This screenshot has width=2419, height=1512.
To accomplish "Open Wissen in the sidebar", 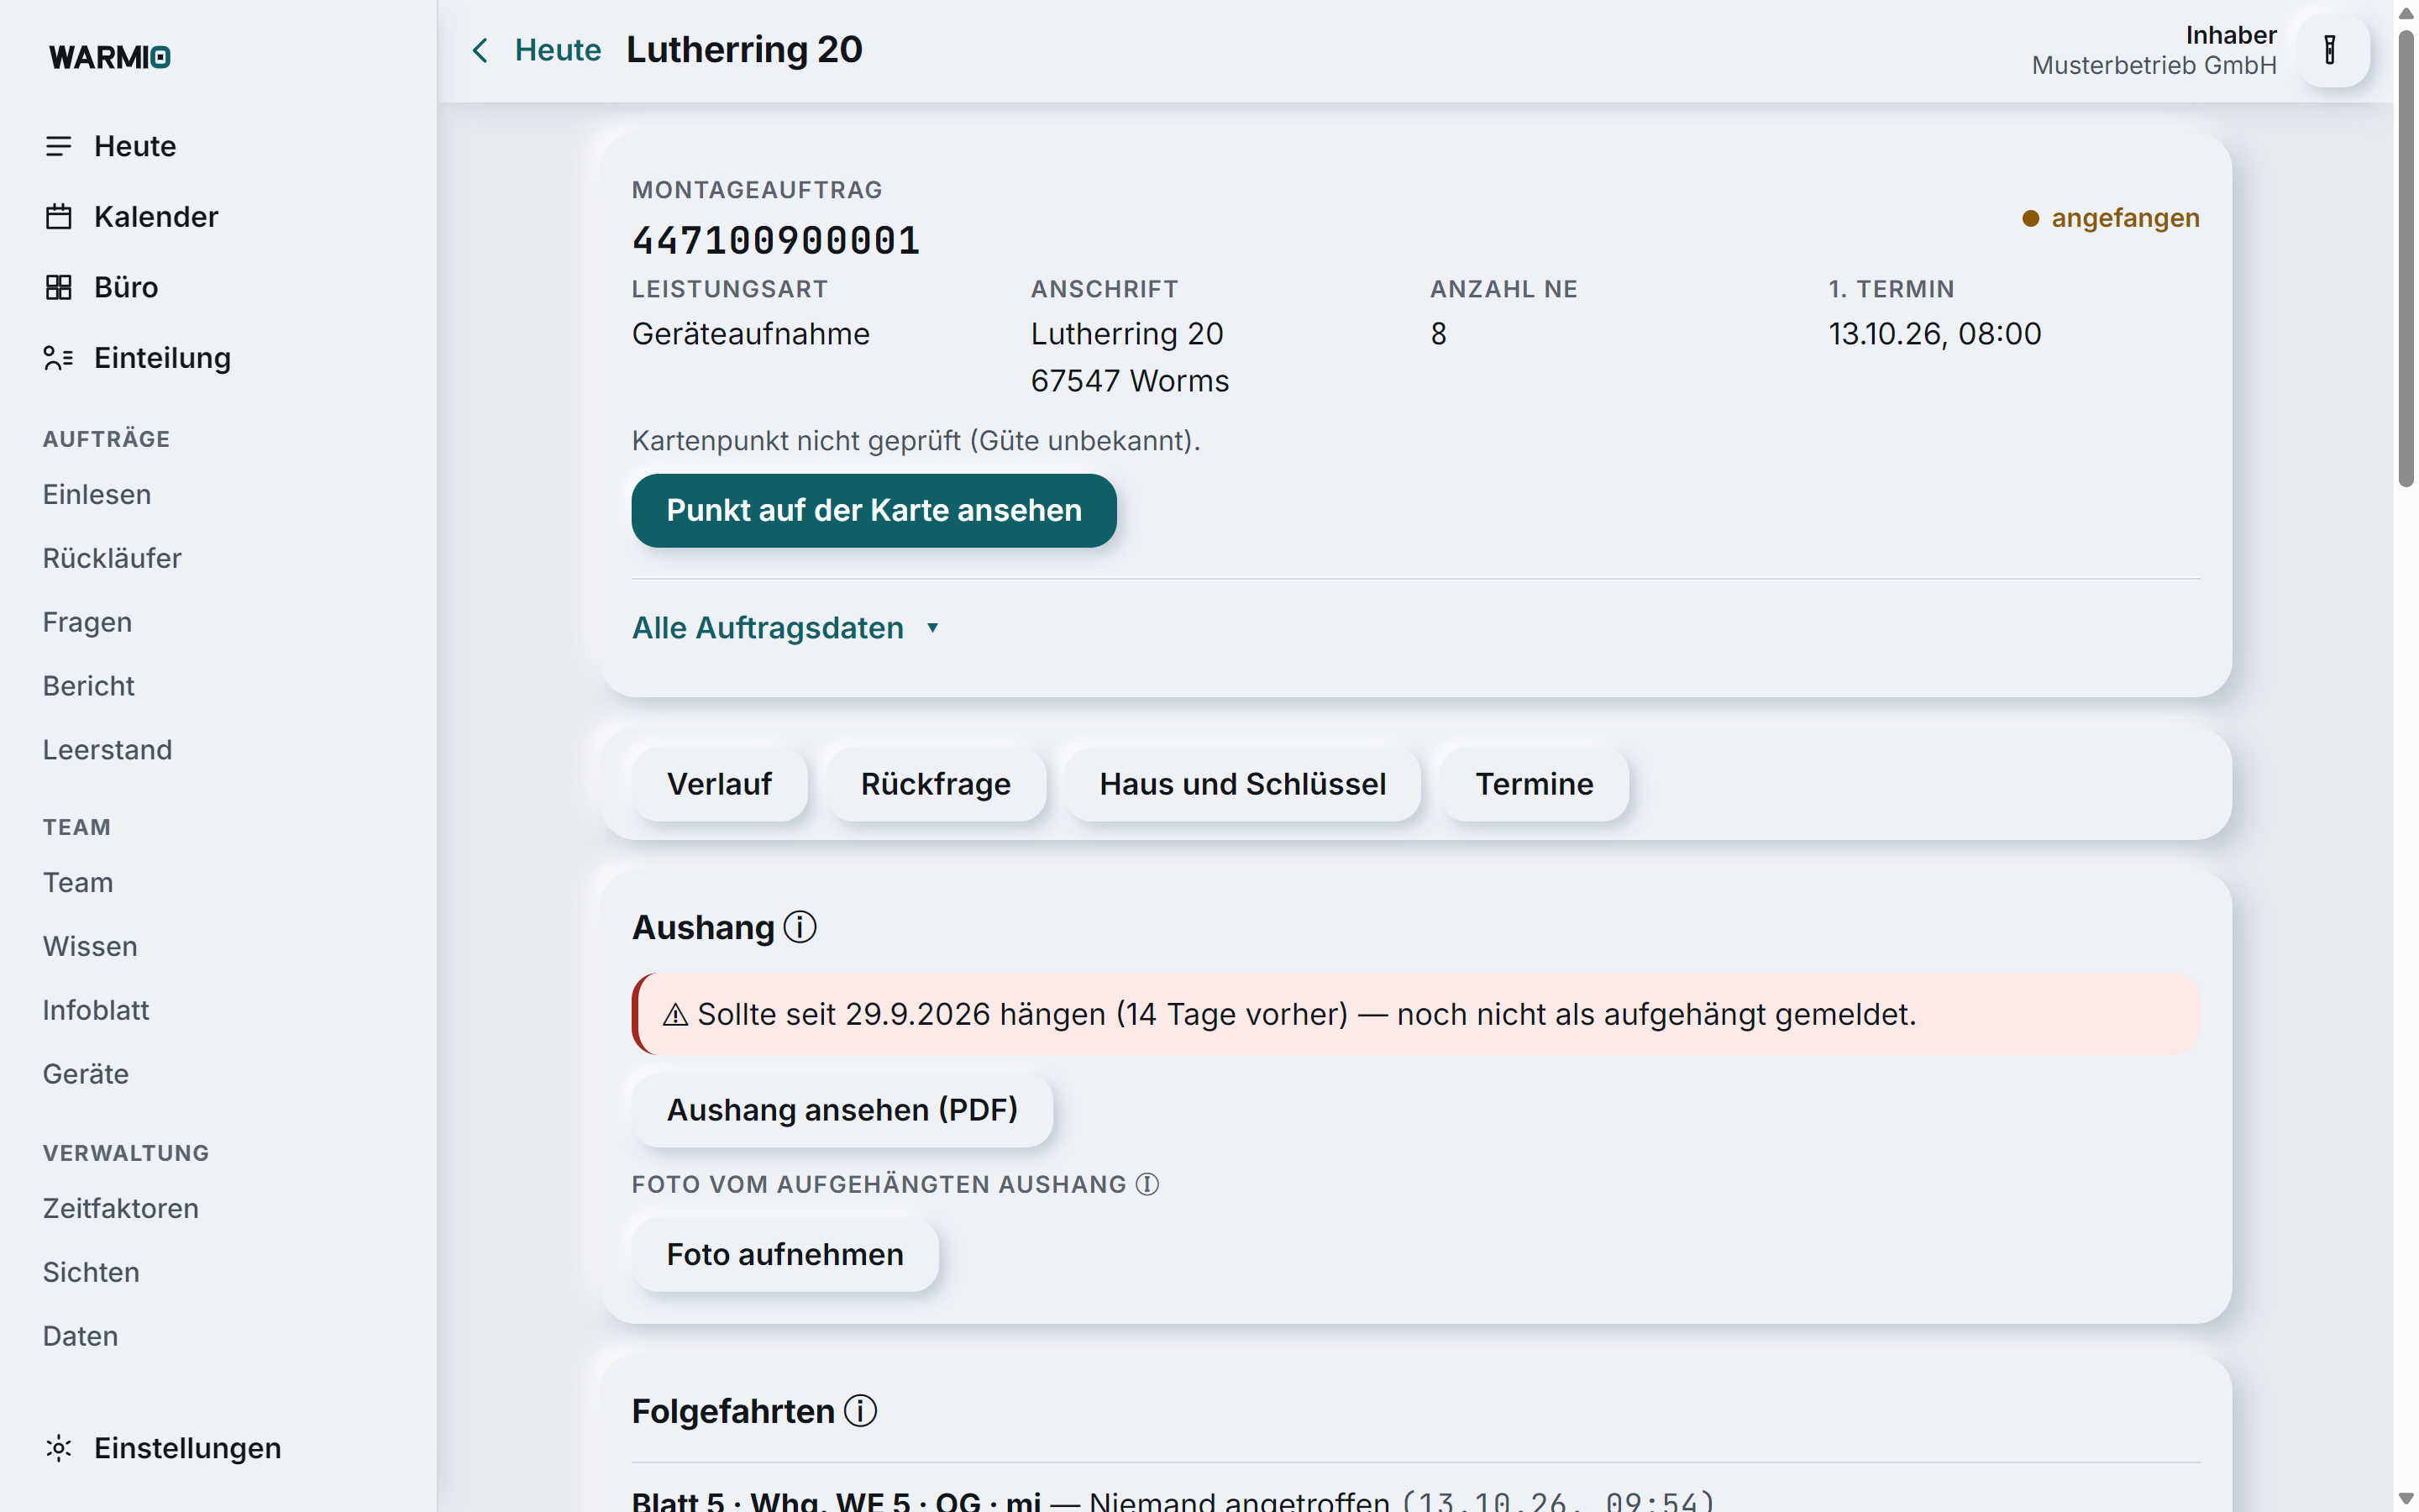I will pyautogui.click(x=90, y=946).
